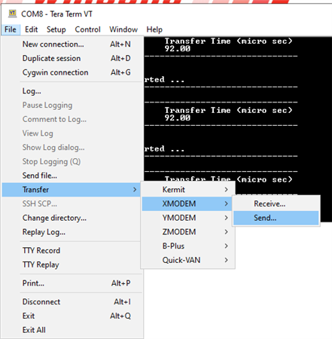Click top 'Transfer Time (micro sec)' terminal text

(x=228, y=41)
